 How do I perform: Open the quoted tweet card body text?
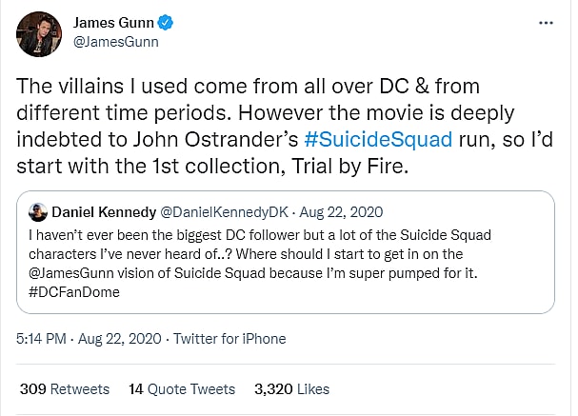[286, 255]
